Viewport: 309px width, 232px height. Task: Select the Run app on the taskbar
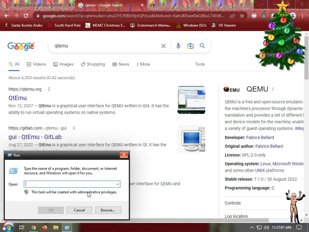(67, 227)
